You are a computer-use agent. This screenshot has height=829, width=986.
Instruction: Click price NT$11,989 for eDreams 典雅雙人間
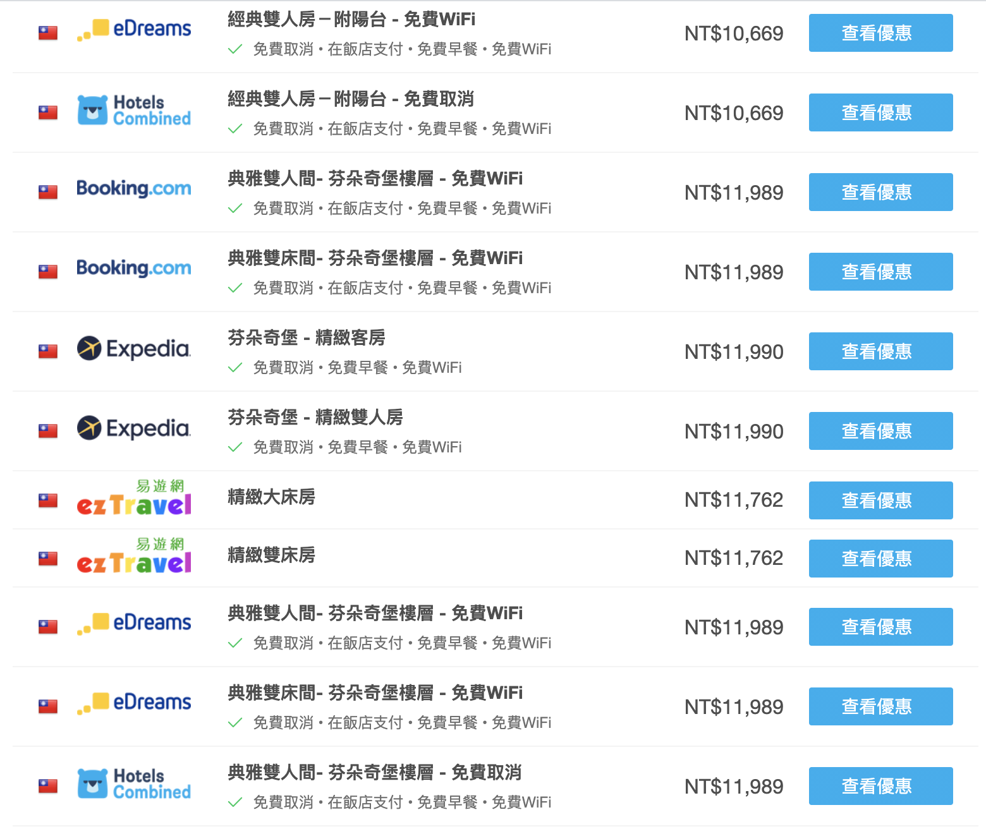pos(734,627)
